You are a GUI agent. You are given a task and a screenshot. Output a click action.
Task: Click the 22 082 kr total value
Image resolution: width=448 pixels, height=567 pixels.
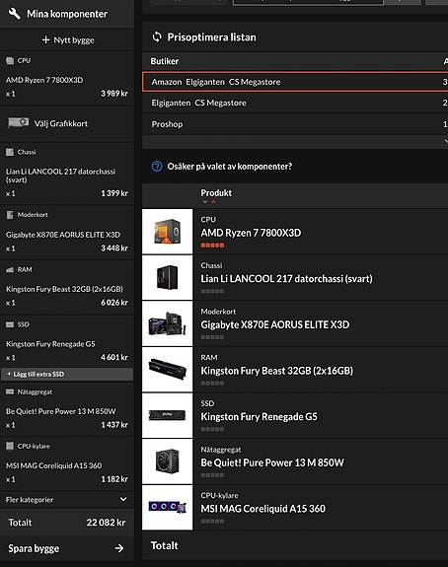[106, 523]
